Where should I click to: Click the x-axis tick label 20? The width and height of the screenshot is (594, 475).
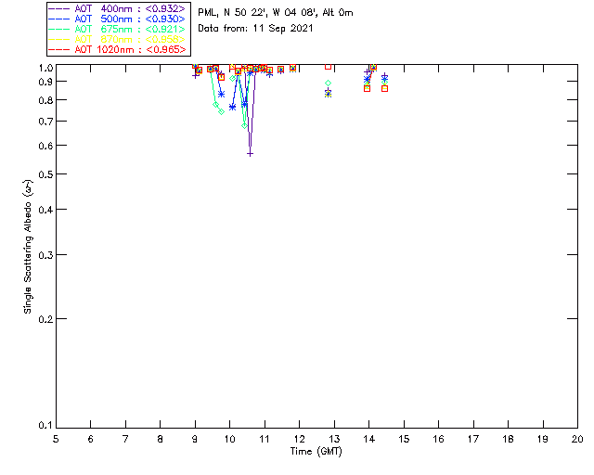[577, 439]
